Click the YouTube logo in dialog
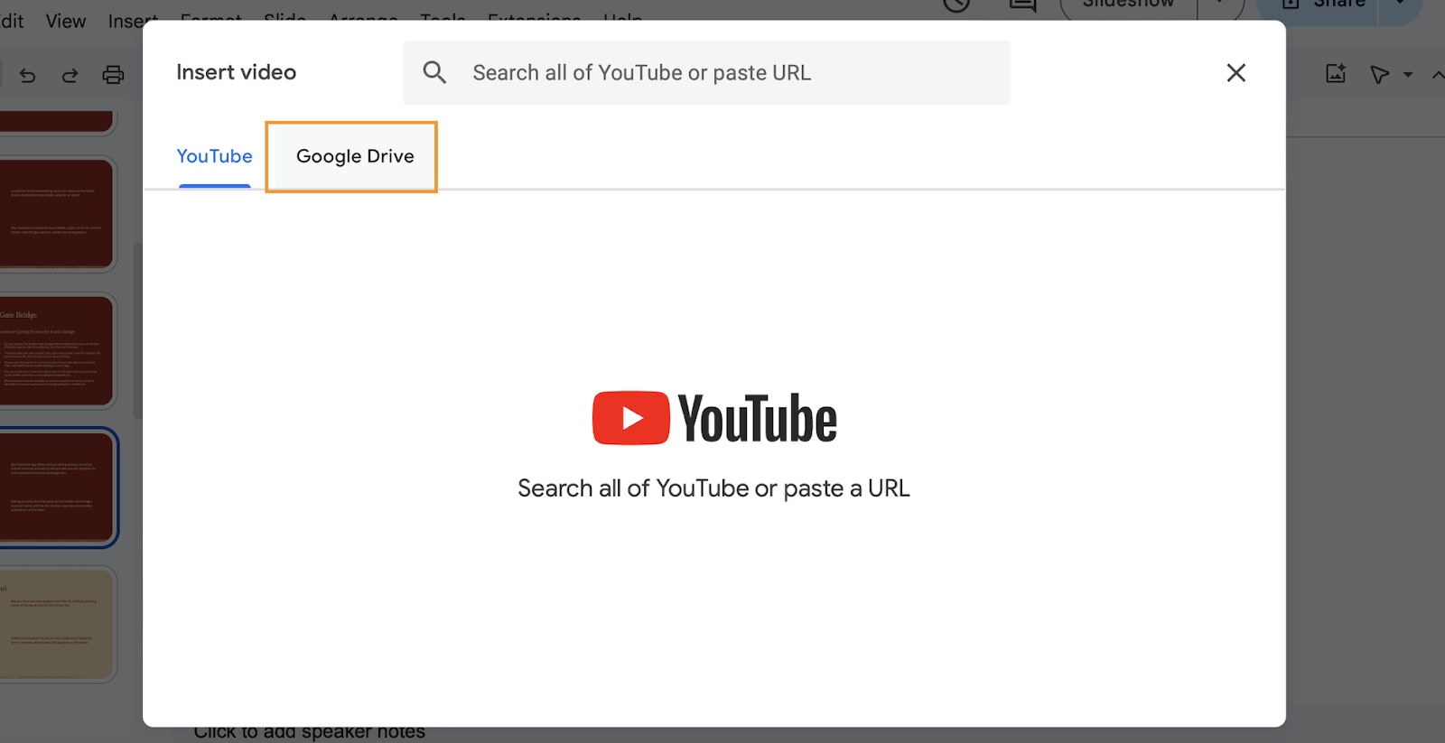This screenshot has height=743, width=1445. point(714,418)
